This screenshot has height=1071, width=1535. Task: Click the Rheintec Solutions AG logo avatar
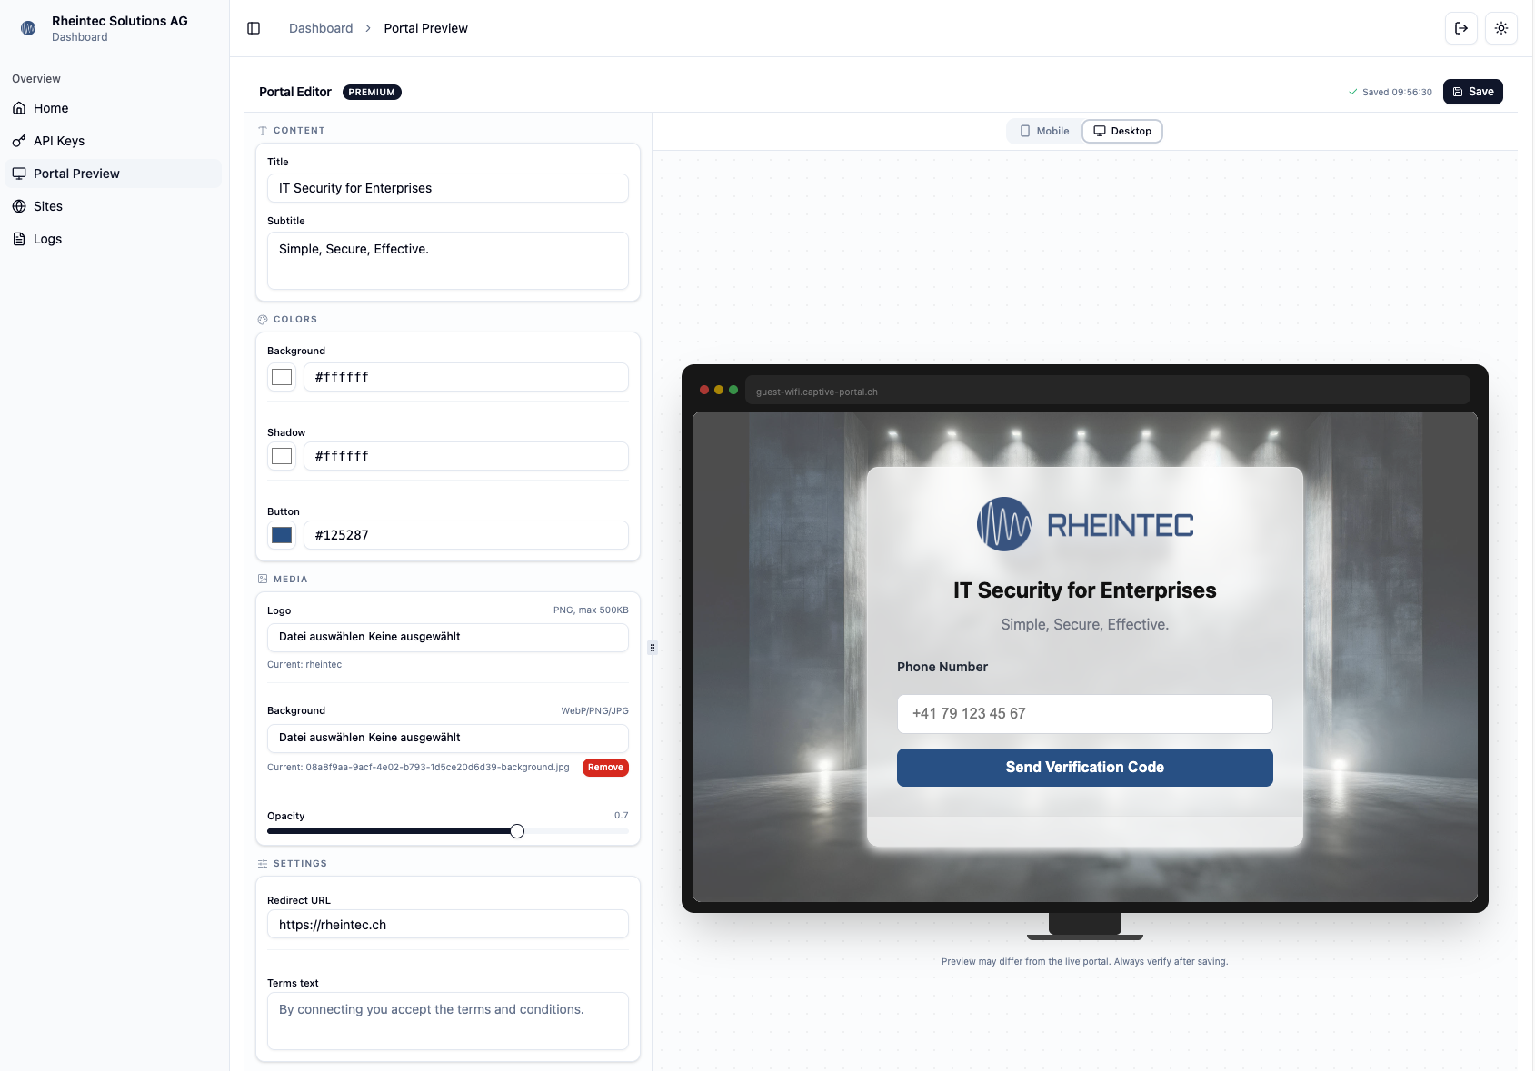click(27, 28)
